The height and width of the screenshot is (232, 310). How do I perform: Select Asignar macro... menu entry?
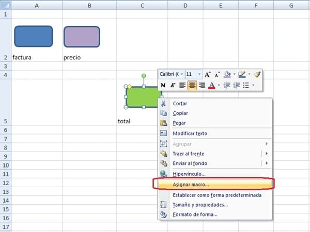click(x=215, y=185)
